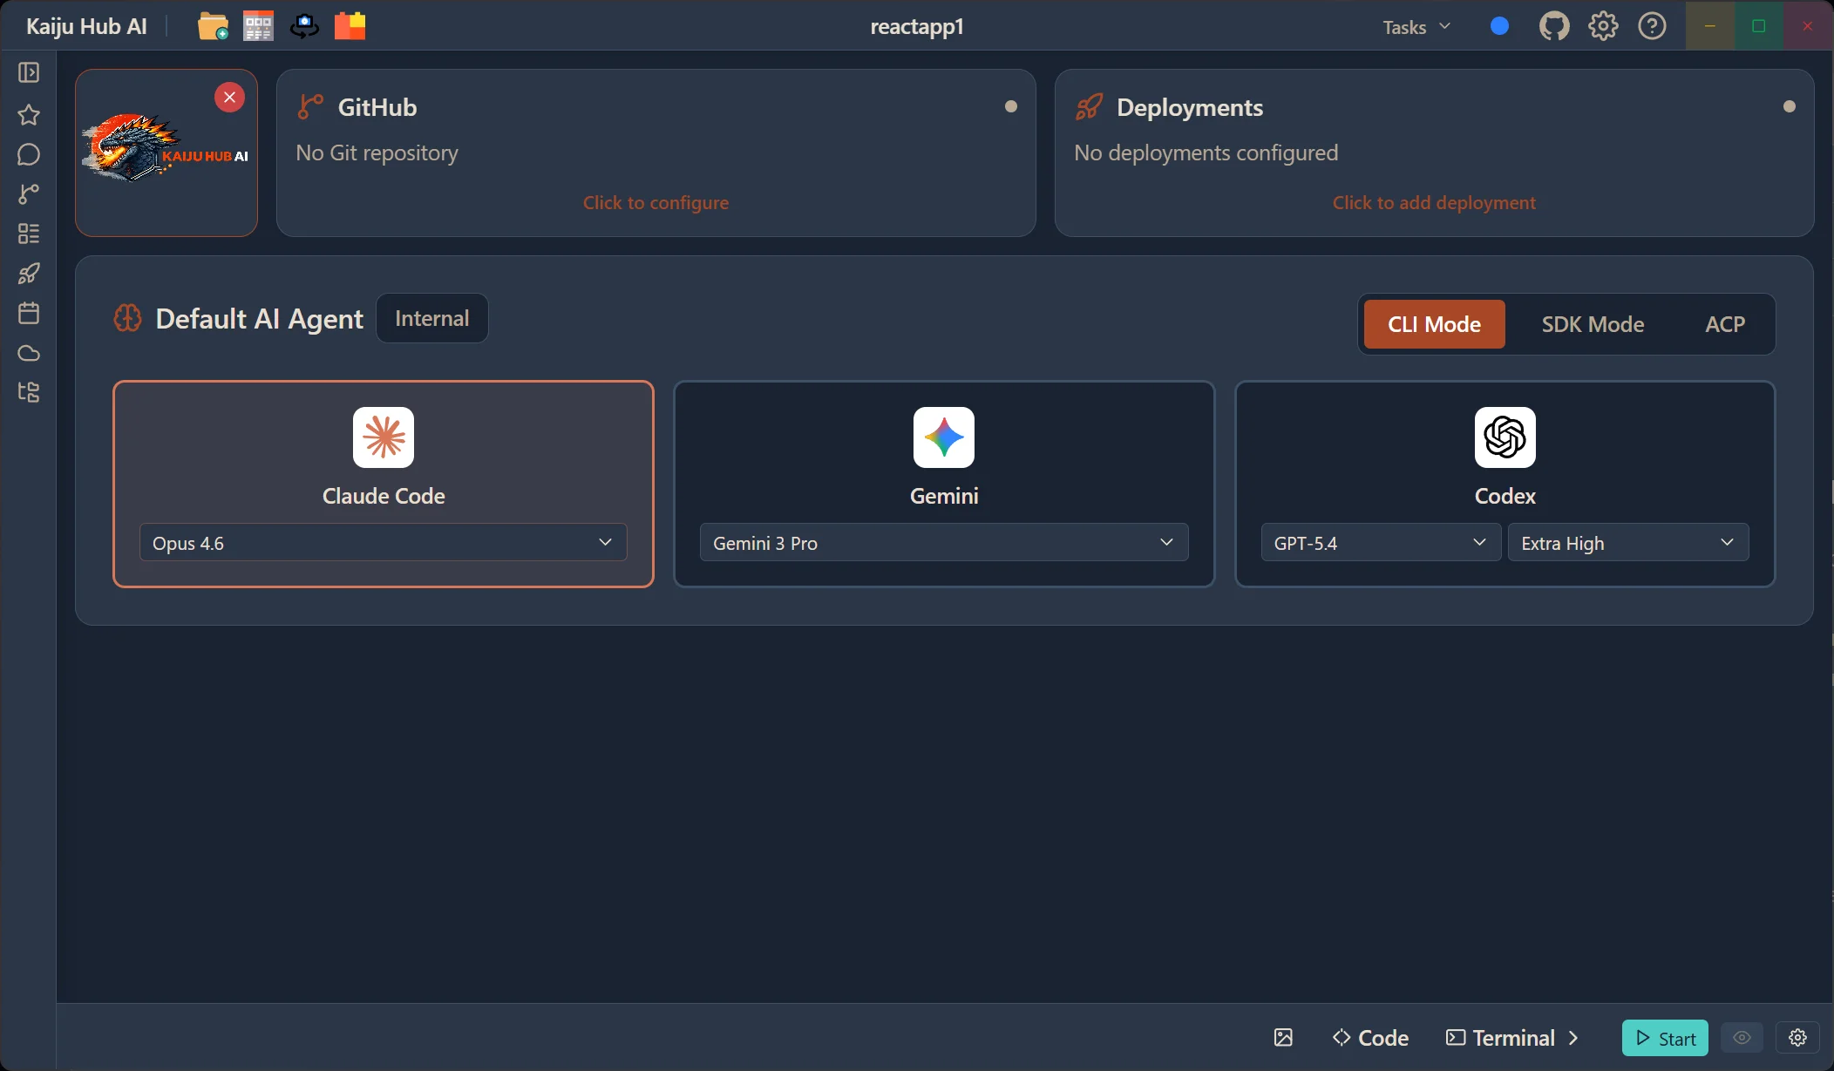
Task: Click the brain icon beside Default AI Agent
Action: (x=127, y=318)
